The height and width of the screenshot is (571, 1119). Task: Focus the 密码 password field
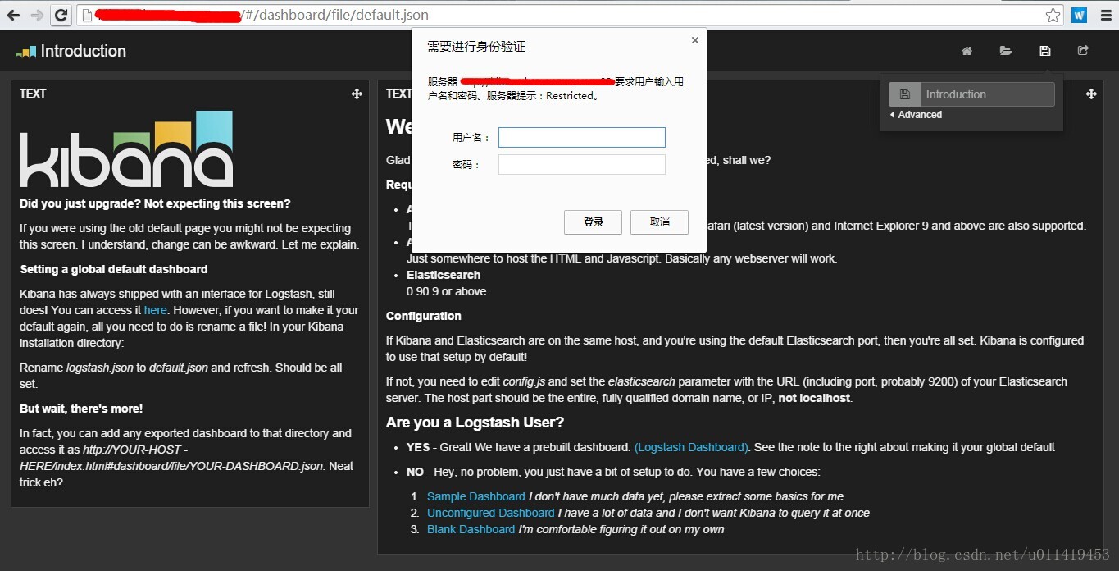click(582, 165)
